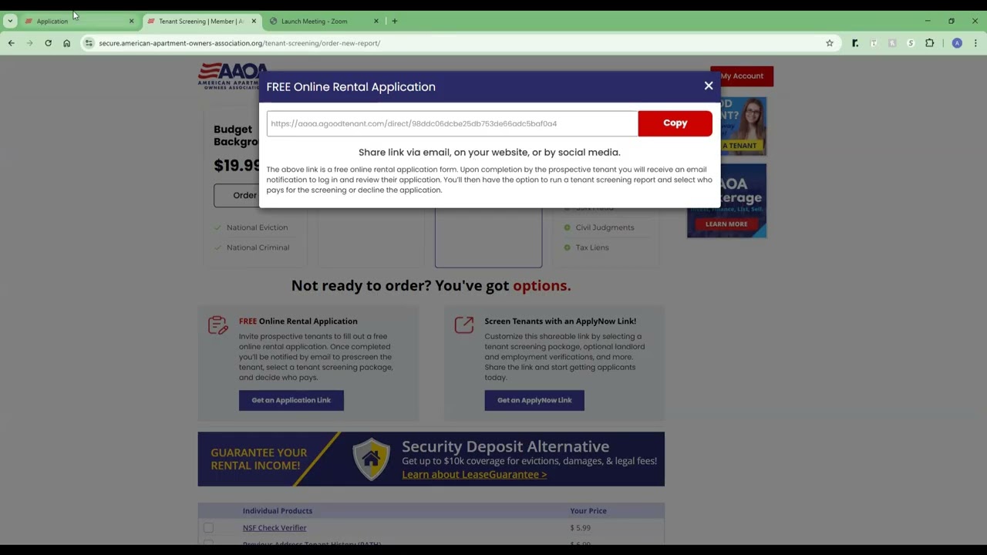The image size is (987, 555).
Task: Click 'GUARANTEE YOUR RENTAL INCOME!' banner text
Action: coord(259,459)
